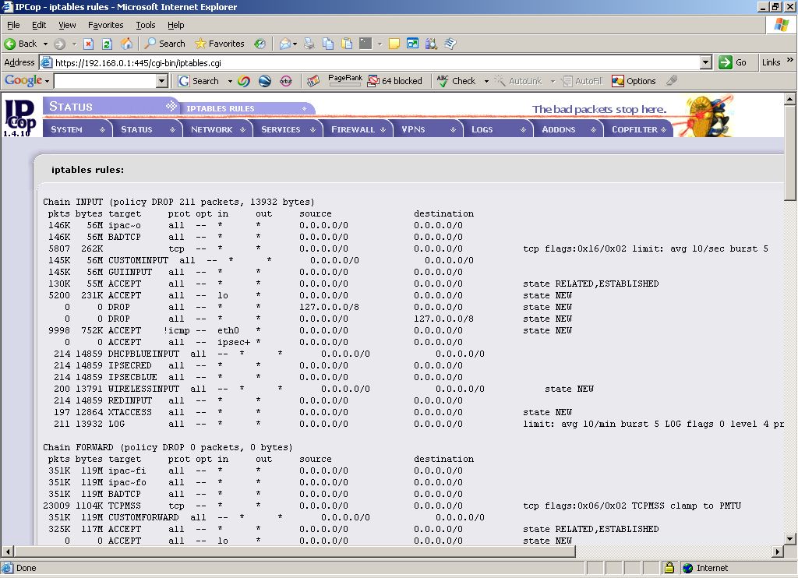Run the spell Check button
798x578 pixels.
pos(456,81)
